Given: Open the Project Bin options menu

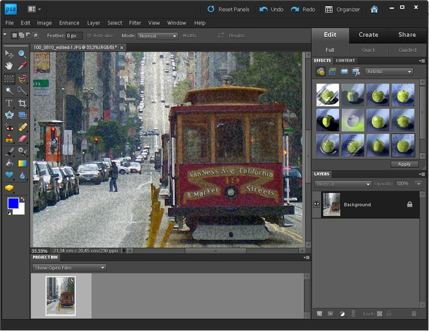Looking at the screenshot, I should tap(306, 257).
